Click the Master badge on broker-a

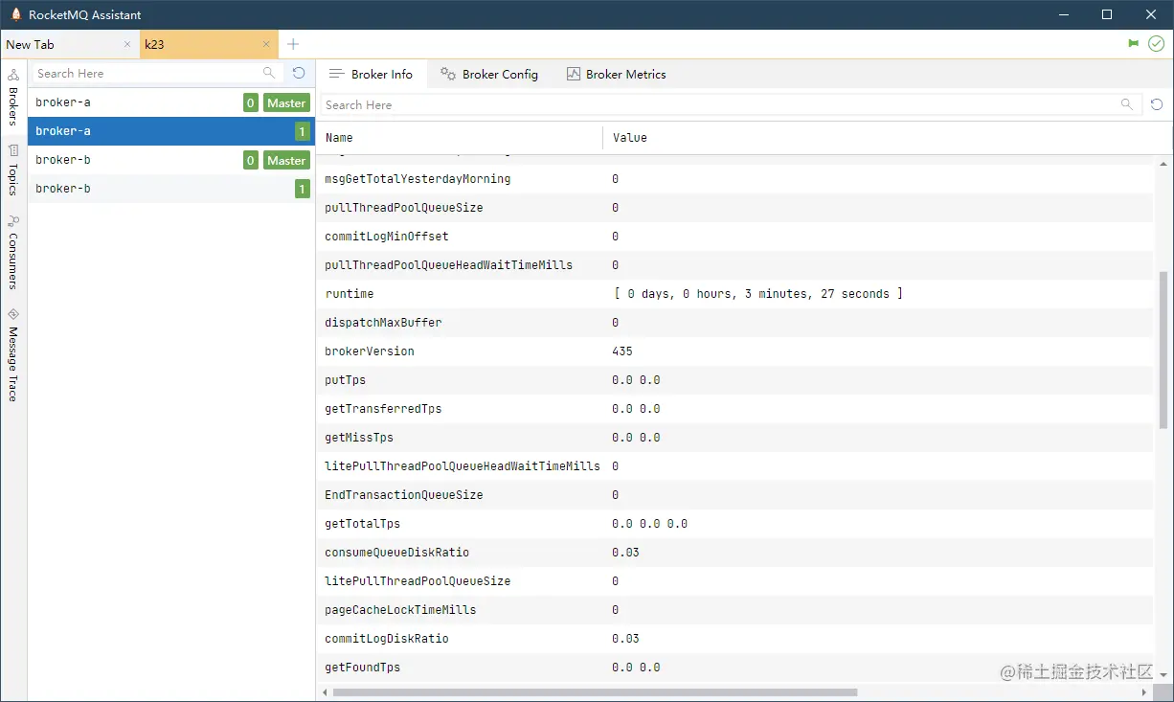pyautogui.click(x=286, y=102)
